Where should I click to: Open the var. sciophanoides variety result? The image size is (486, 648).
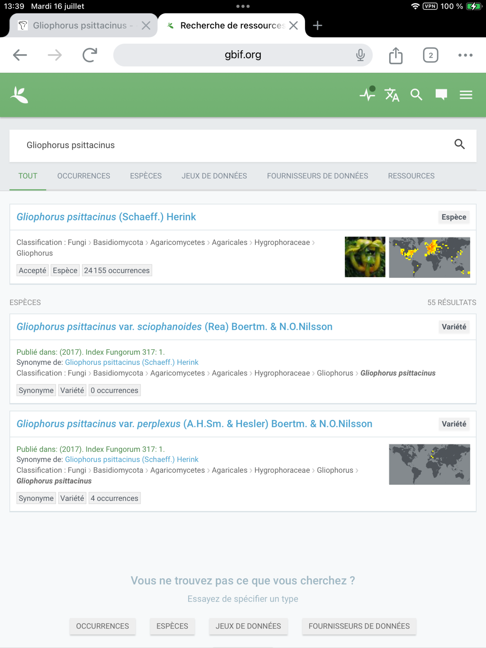tap(174, 327)
